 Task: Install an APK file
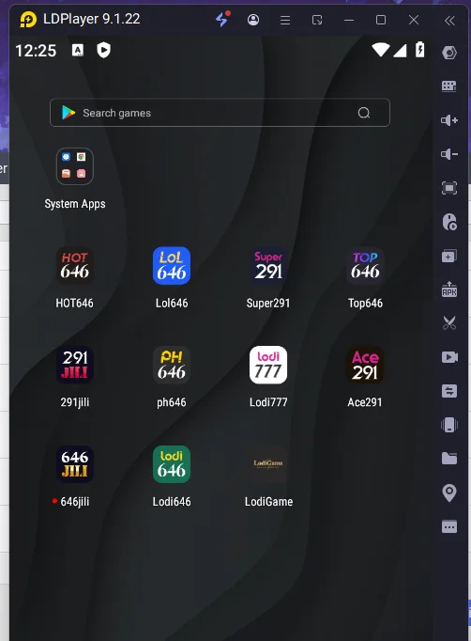click(x=449, y=289)
